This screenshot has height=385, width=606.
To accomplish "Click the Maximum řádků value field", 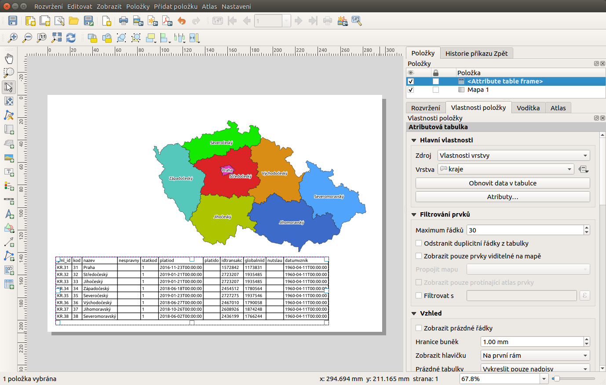I will (525, 230).
